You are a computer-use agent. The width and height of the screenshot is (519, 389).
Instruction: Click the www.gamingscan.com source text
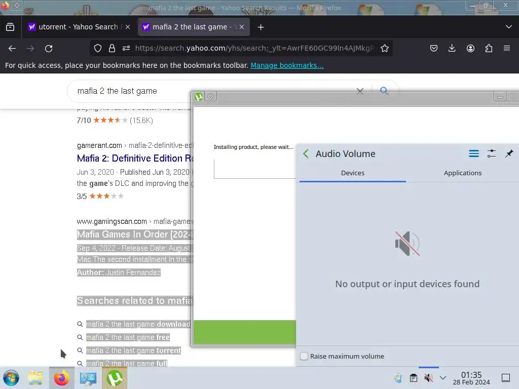pos(112,221)
